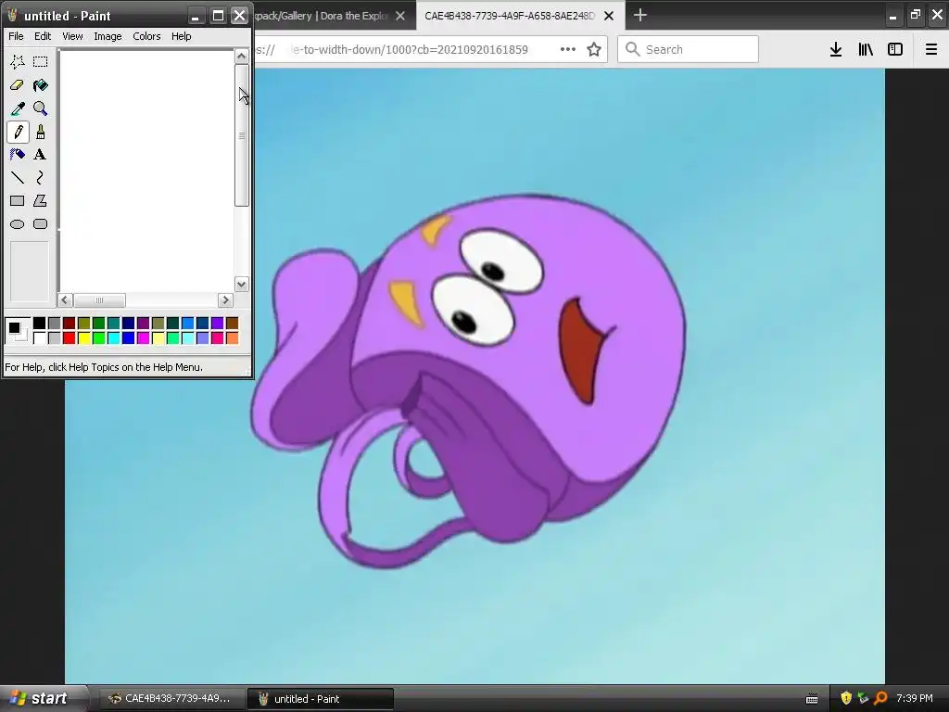Choose the Pencil tool in Paint
Viewport: 949px width, 712px height.
(17, 132)
